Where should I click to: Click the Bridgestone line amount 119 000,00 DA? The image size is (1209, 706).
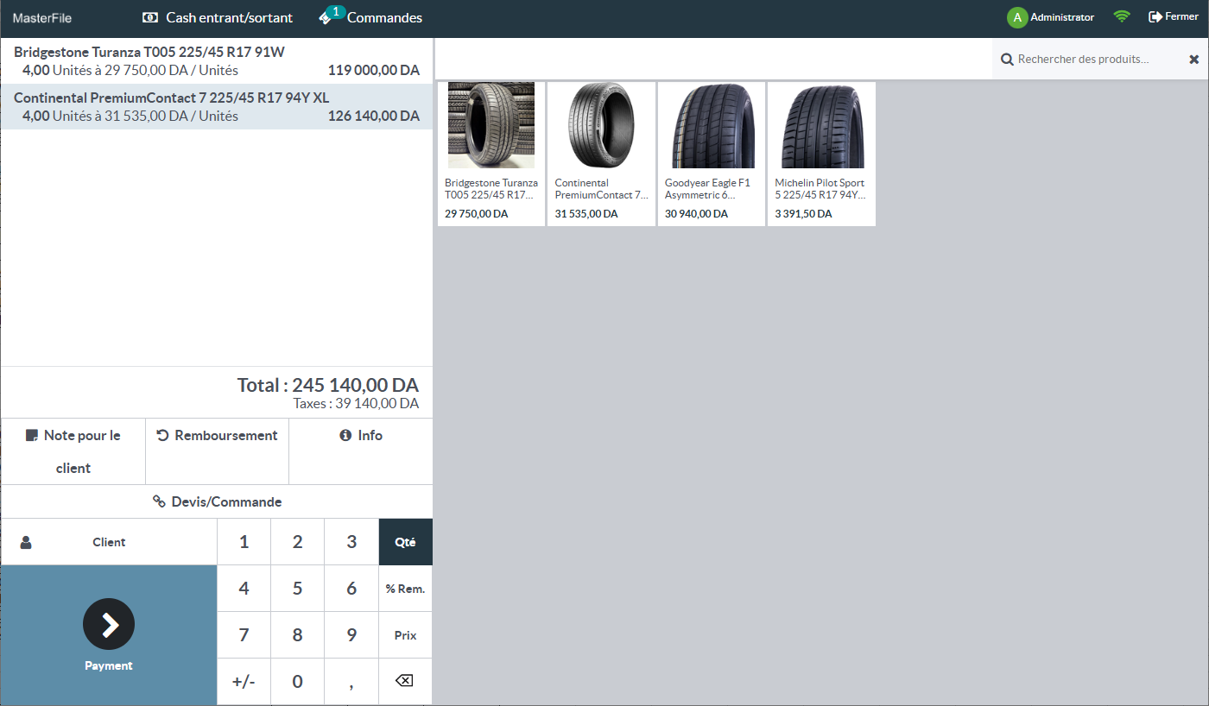click(x=374, y=71)
